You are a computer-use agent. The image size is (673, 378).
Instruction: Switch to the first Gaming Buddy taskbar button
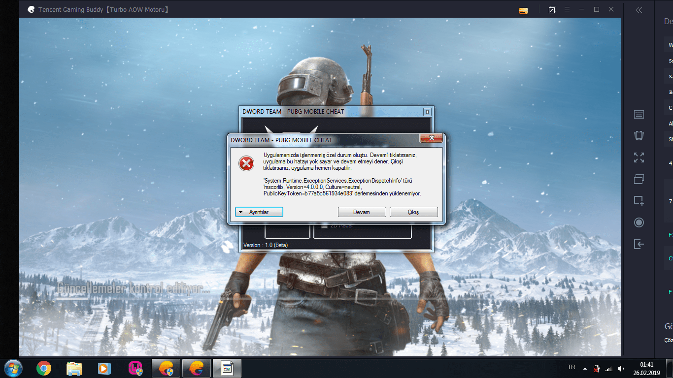[x=166, y=368]
